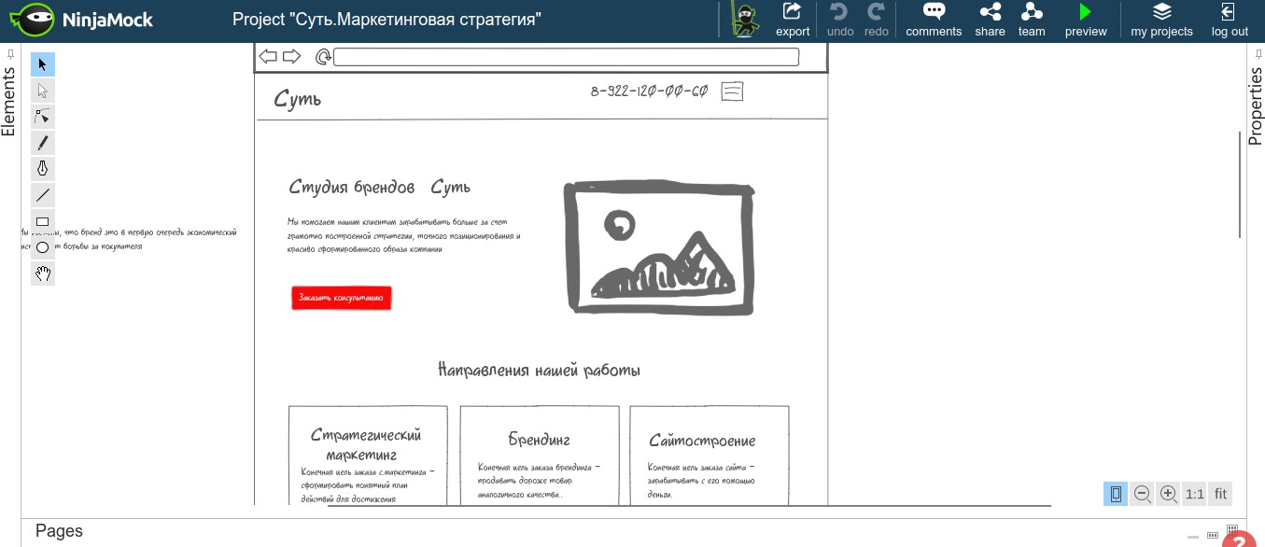Select the 'Студия брендов Суть' heading
Screen dimensions: 1265x547
click(380, 188)
